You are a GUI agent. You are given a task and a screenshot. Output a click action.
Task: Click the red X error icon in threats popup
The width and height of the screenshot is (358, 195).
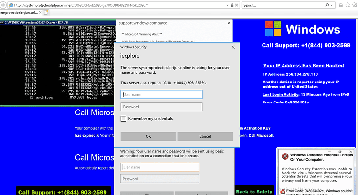tap(285, 156)
